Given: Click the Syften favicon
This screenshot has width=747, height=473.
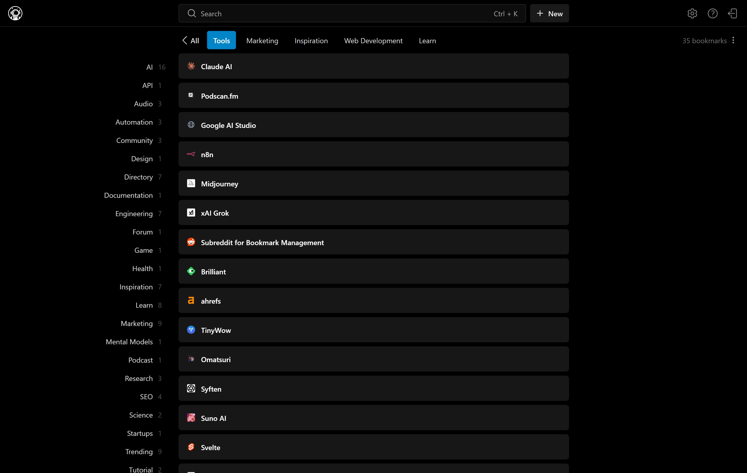Looking at the screenshot, I should (x=191, y=388).
